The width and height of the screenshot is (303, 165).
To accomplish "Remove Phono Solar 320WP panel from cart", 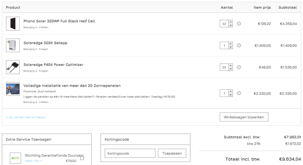I will point(239,23).
